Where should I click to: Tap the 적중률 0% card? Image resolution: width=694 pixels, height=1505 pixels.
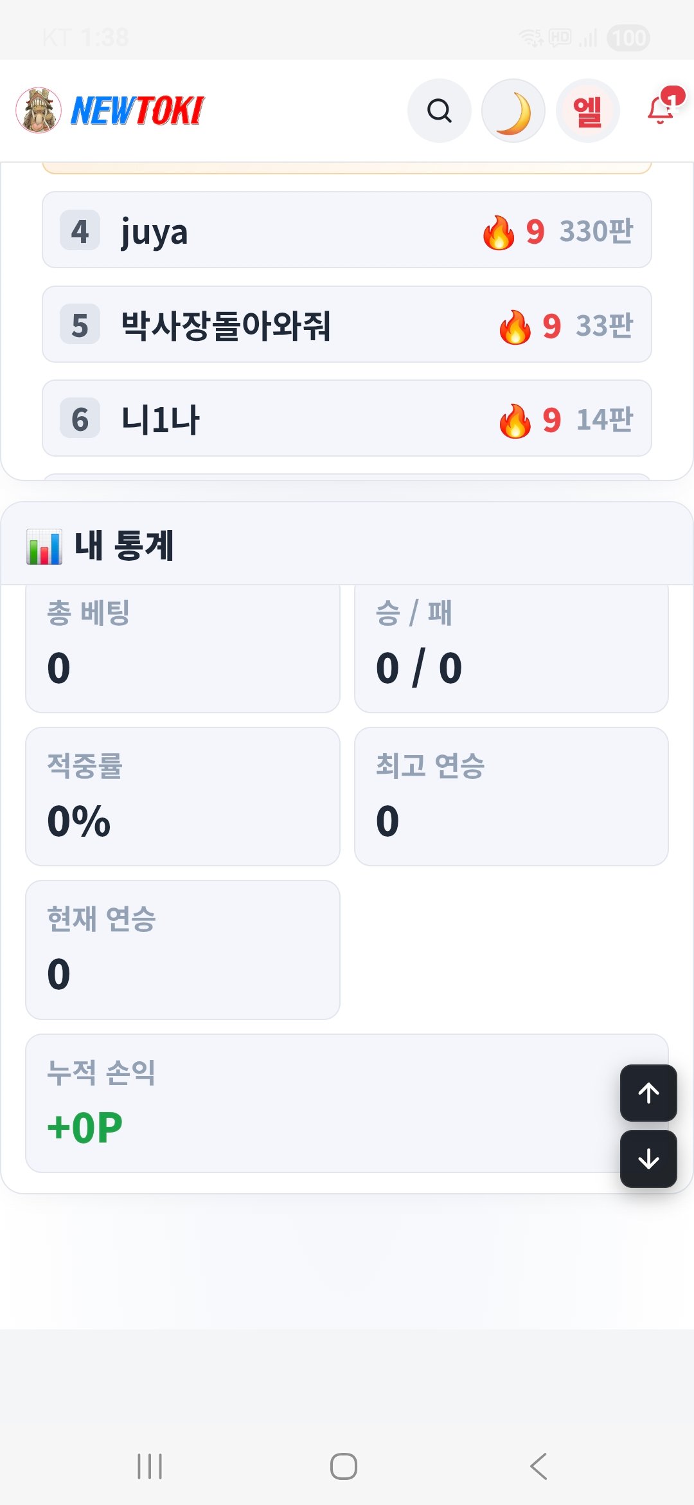[x=182, y=796]
